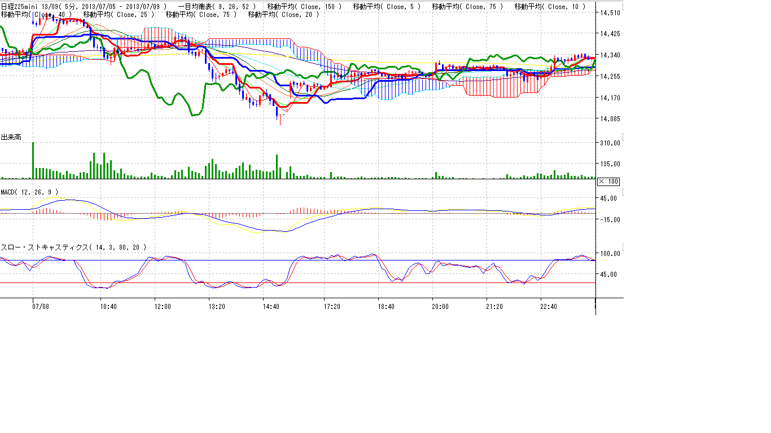The height and width of the screenshot is (433, 771).
Task: Select the 移動平均( Close, 150 ) legend
Action: [x=304, y=7]
